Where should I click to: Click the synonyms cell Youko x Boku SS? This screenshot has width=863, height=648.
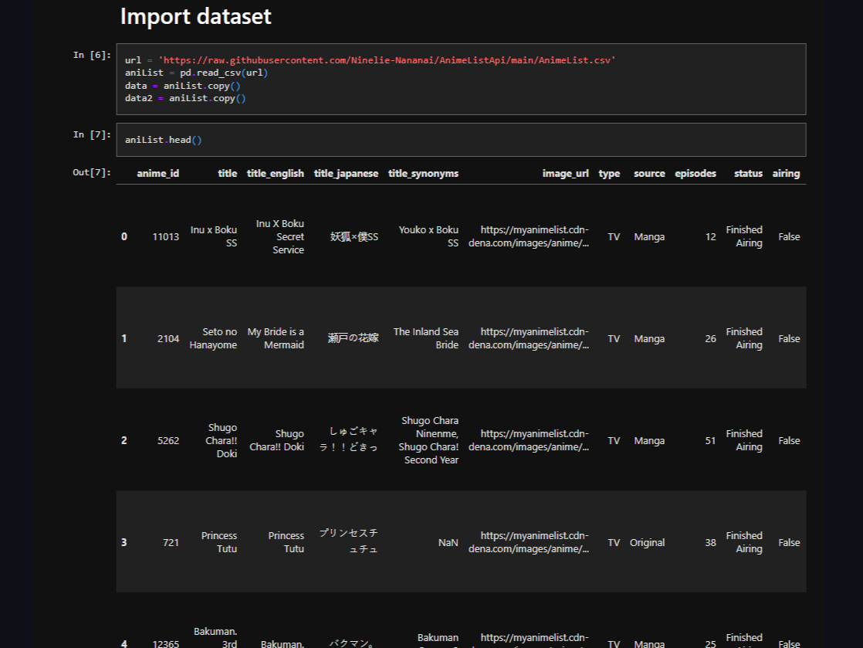[x=428, y=237]
